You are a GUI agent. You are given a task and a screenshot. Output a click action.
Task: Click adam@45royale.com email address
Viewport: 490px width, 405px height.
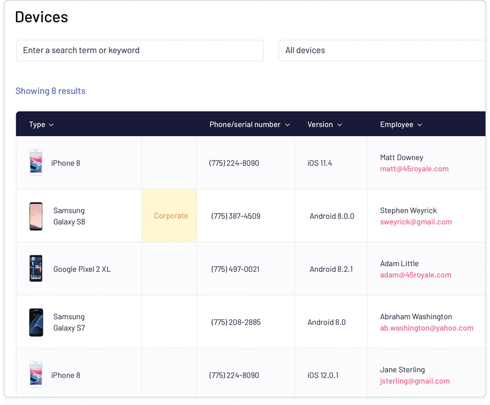click(x=415, y=275)
